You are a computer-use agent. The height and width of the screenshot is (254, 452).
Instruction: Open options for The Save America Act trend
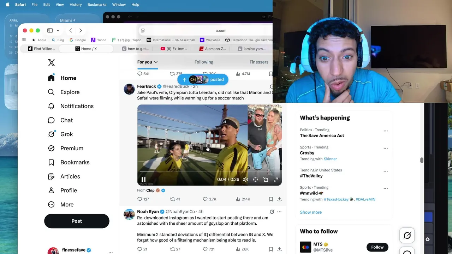[386, 131]
